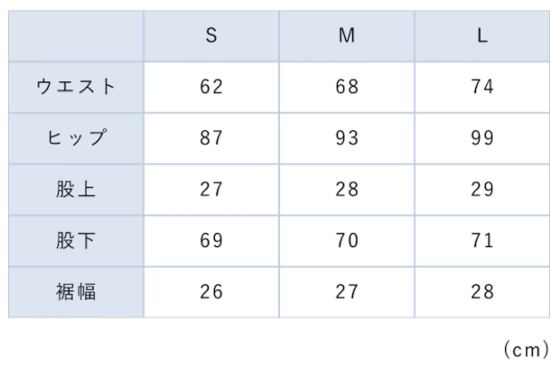Select the ヒップ value 87 cell
Screen dimensions: 560x368
(x=211, y=138)
